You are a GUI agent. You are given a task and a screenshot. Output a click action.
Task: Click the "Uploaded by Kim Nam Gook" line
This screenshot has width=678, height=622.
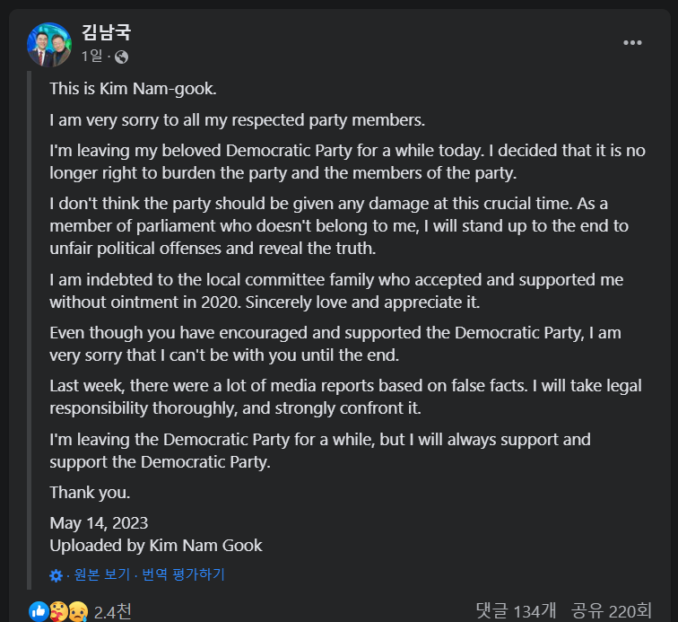click(x=156, y=545)
